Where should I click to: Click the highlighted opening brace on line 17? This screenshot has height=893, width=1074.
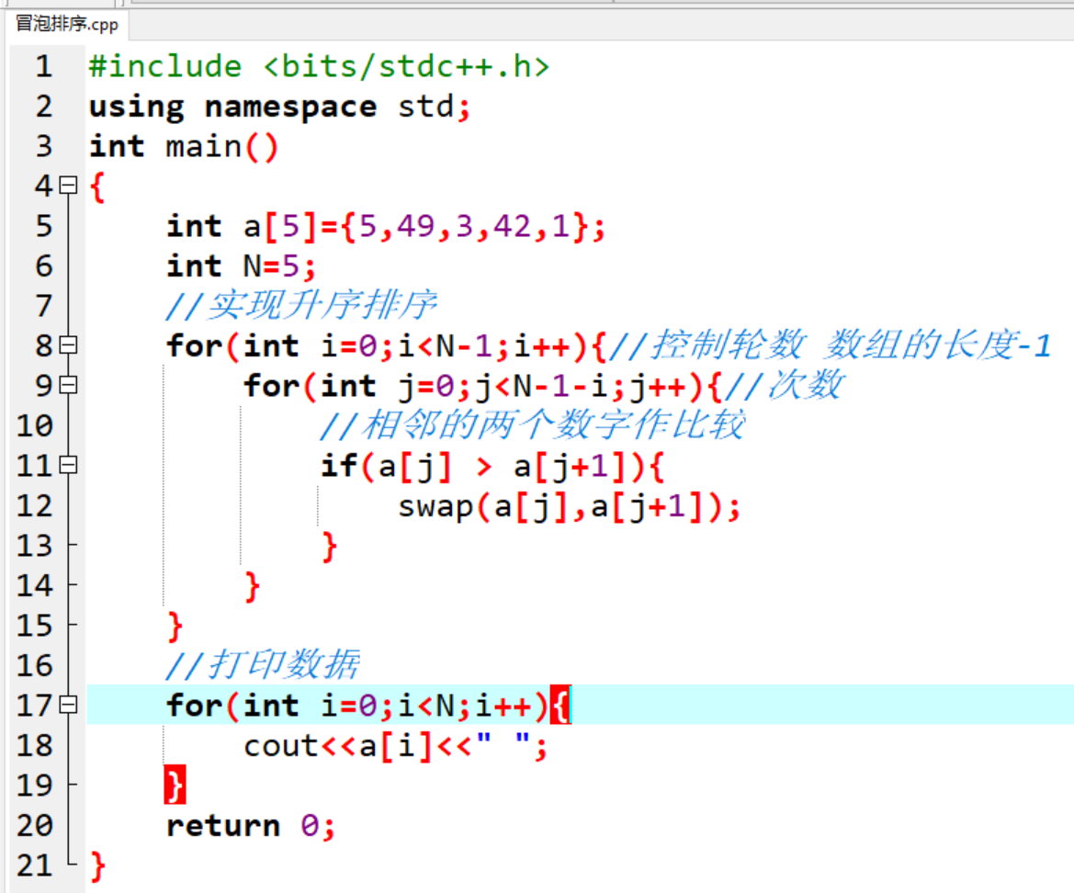tap(560, 706)
